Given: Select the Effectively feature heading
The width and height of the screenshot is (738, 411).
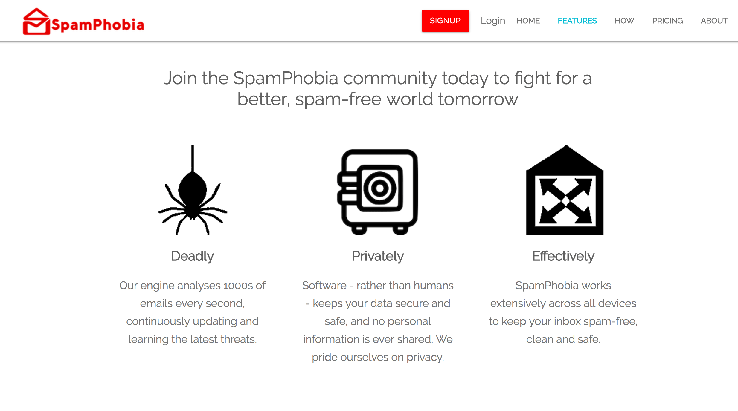Looking at the screenshot, I should pyautogui.click(x=563, y=256).
